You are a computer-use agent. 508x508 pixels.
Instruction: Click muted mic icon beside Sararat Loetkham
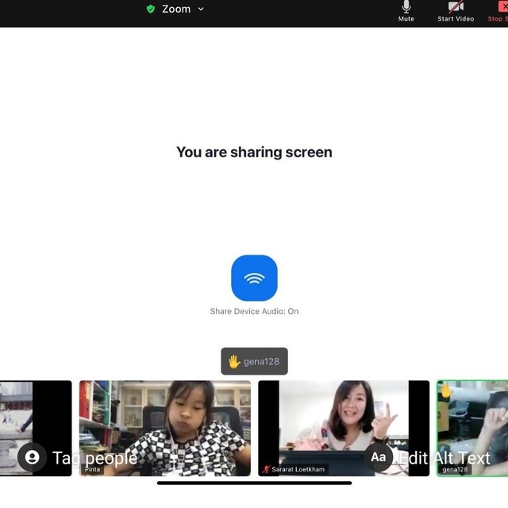[x=267, y=470]
